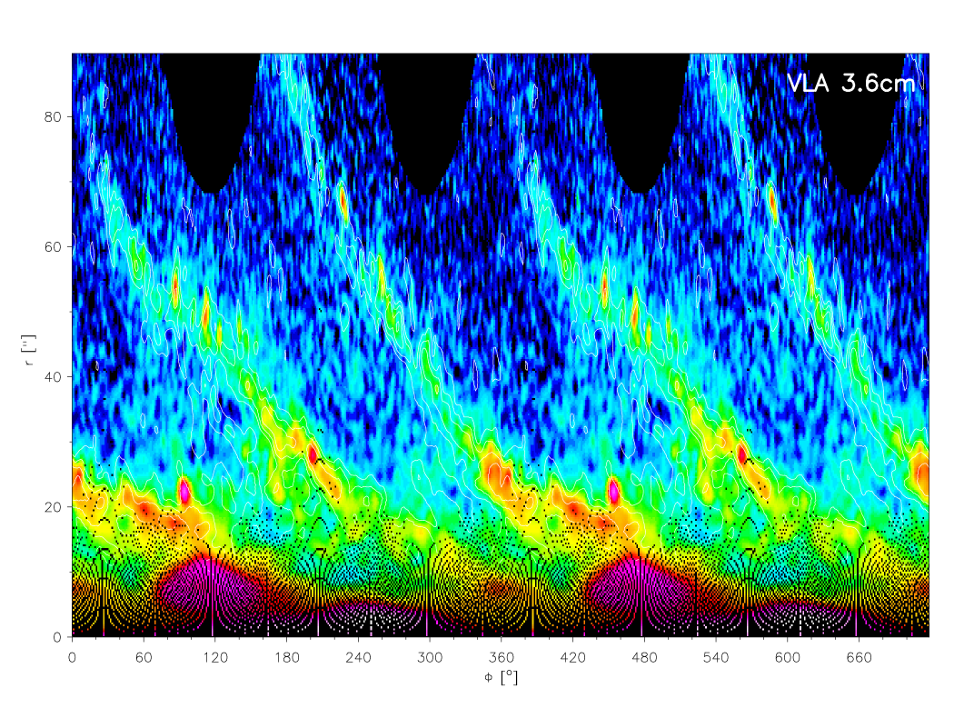
Task: Select y-axis tick label 80
Action: click(x=53, y=117)
